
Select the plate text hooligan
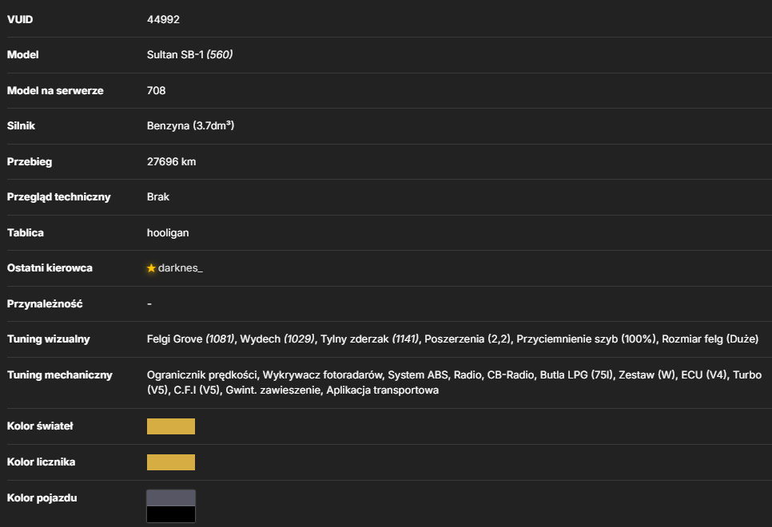[168, 232]
